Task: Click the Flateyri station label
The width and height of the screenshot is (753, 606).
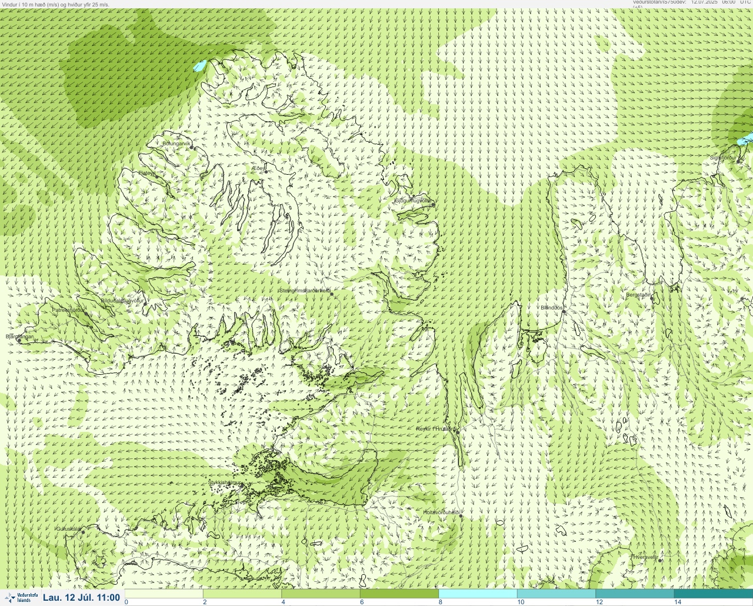Action: click(147, 173)
